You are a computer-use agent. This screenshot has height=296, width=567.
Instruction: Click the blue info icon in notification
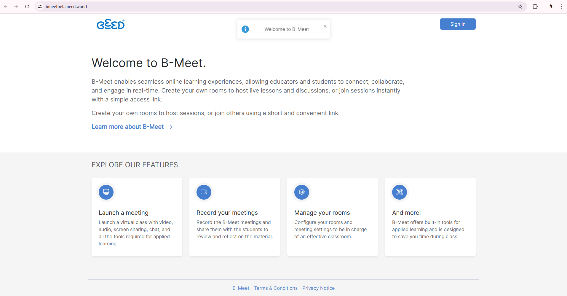(x=245, y=29)
